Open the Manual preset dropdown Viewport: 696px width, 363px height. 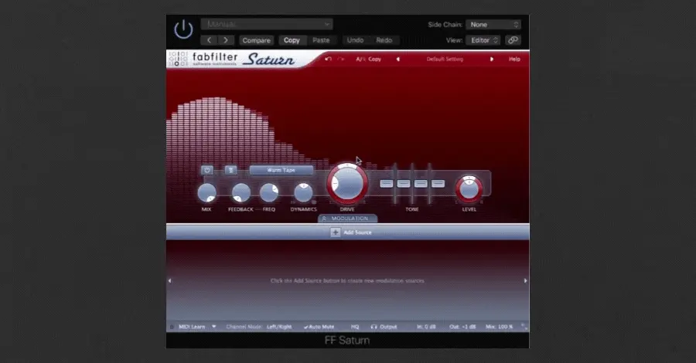pos(266,24)
